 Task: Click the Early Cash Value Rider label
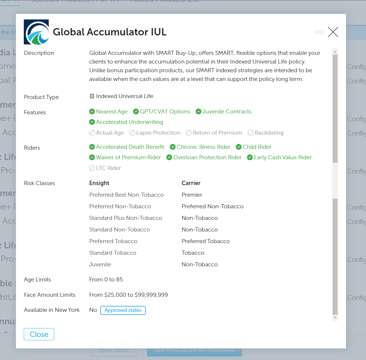click(283, 157)
